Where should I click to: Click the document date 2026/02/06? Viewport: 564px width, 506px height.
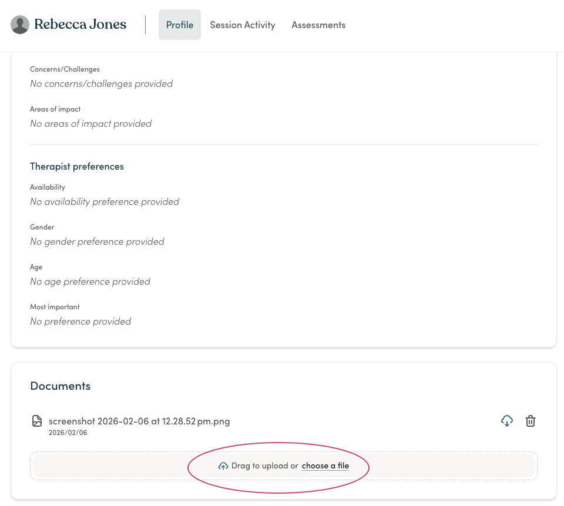coord(68,433)
